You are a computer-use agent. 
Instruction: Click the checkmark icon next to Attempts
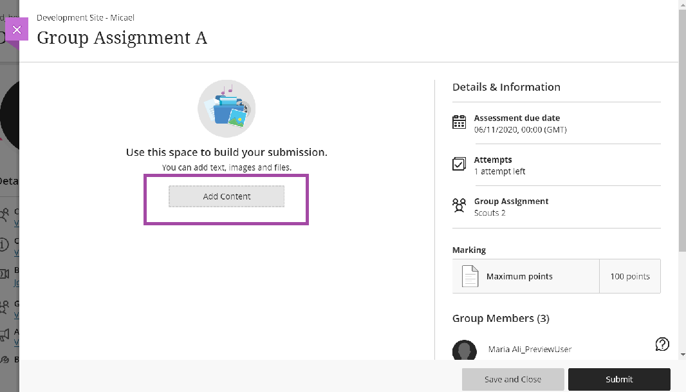pos(459,163)
